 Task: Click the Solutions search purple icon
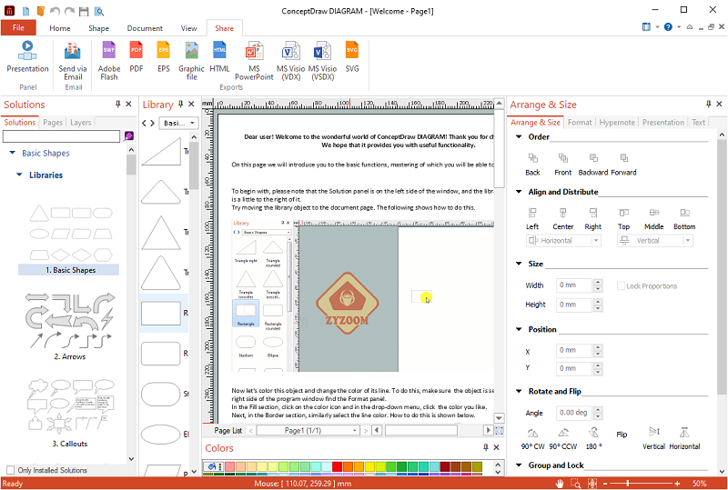pos(129,136)
